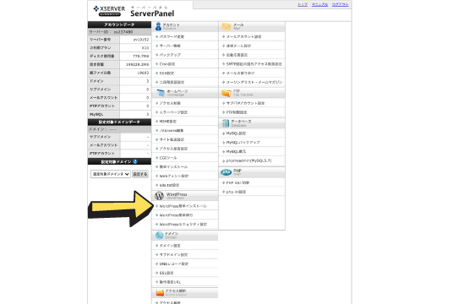Click the Mail section envelope icon
The height and width of the screenshot is (304, 458).
(x=226, y=26)
